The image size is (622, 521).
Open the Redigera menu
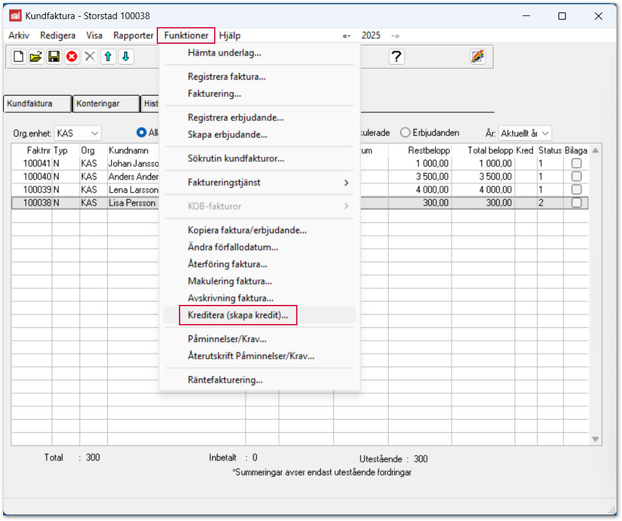pos(58,35)
